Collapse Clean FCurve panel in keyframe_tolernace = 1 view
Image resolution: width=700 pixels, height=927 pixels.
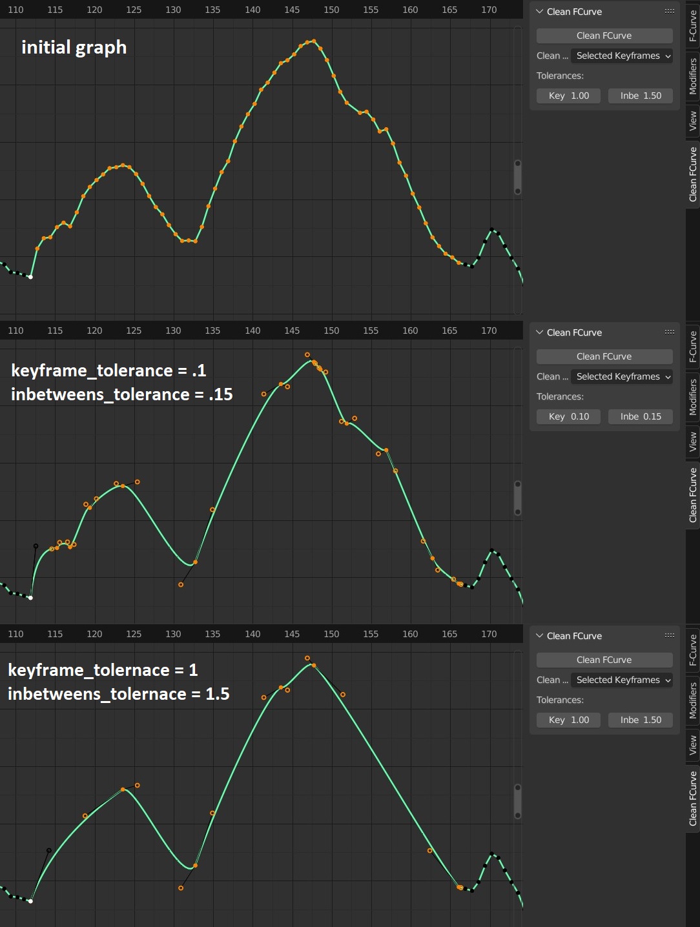click(x=540, y=636)
